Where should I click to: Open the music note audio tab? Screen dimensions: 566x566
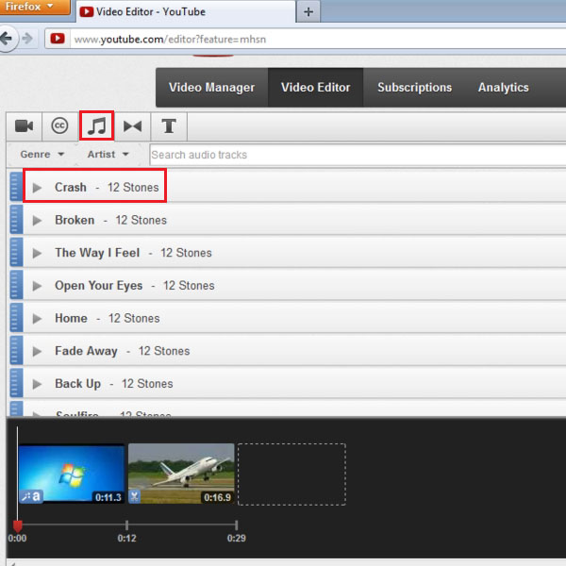(97, 126)
